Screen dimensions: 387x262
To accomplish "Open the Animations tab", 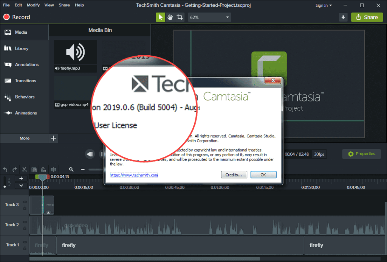I will pos(24,113).
